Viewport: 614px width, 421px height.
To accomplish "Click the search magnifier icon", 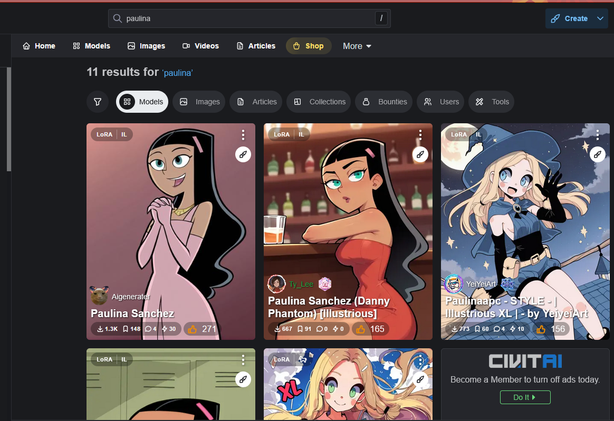I will [117, 18].
